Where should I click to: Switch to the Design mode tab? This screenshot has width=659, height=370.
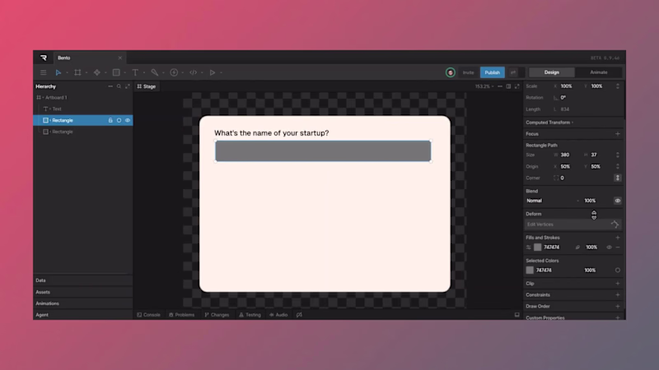click(x=551, y=72)
